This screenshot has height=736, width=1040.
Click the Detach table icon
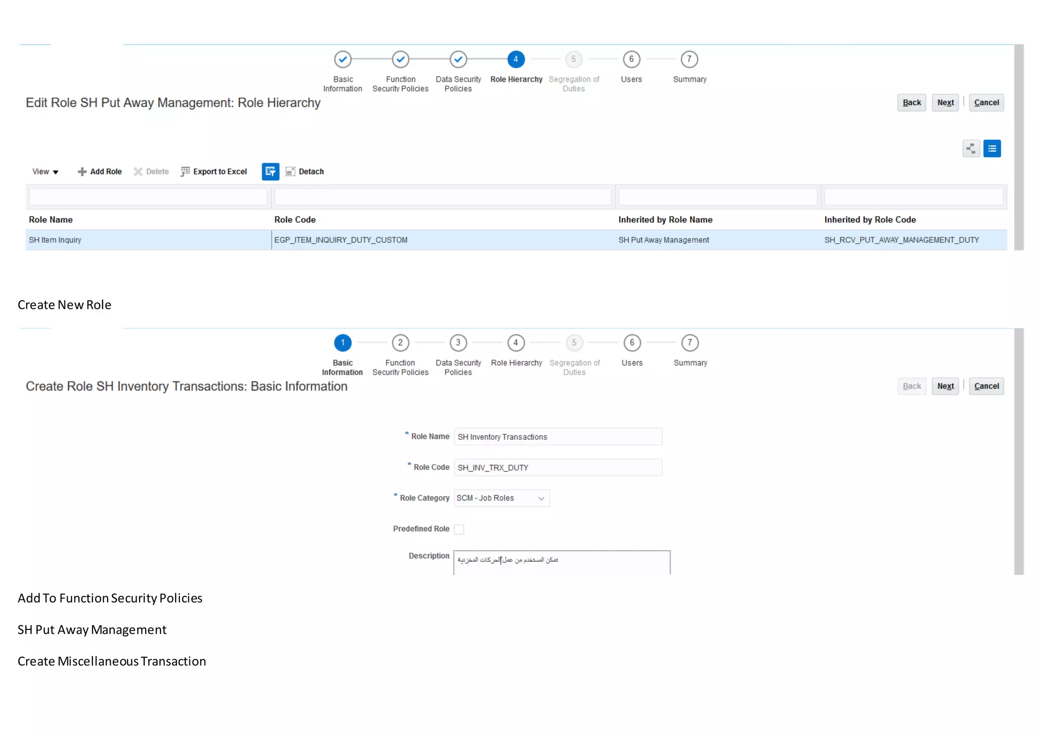coord(290,172)
